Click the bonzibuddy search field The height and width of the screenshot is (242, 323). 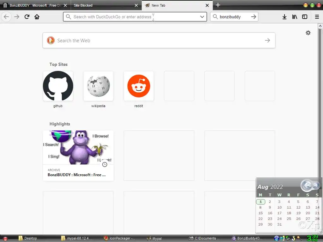tap(234, 17)
